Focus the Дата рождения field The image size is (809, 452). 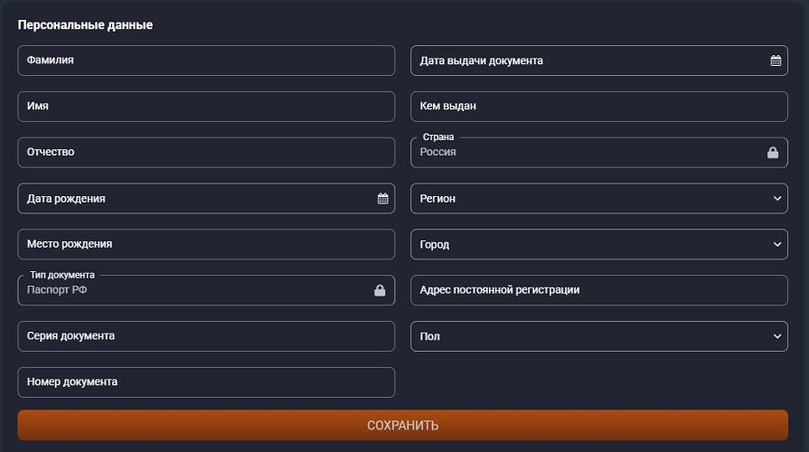point(206,198)
